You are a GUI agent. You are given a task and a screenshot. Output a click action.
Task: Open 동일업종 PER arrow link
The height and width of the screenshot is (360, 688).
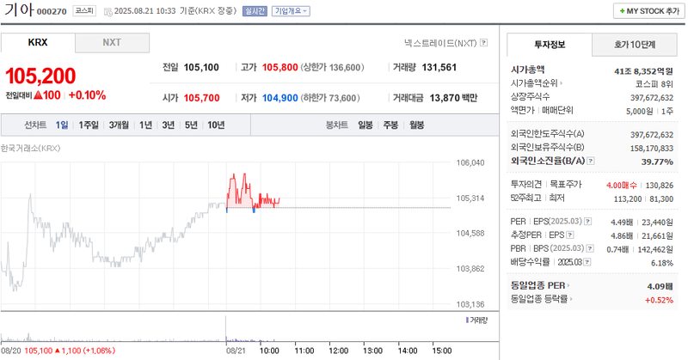568,285
